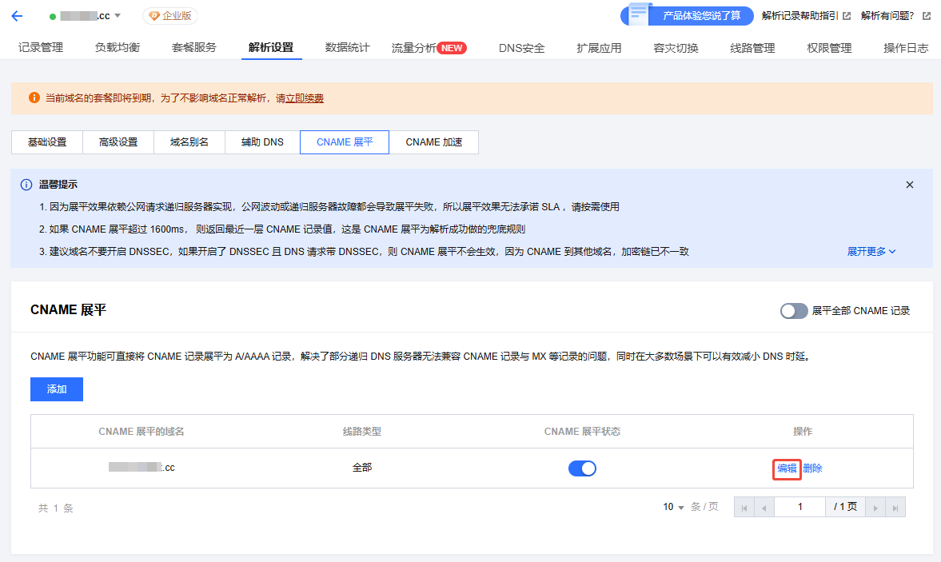This screenshot has width=941, height=562.
Task: Switch to the 记录管理 tab
Action: pos(41,48)
